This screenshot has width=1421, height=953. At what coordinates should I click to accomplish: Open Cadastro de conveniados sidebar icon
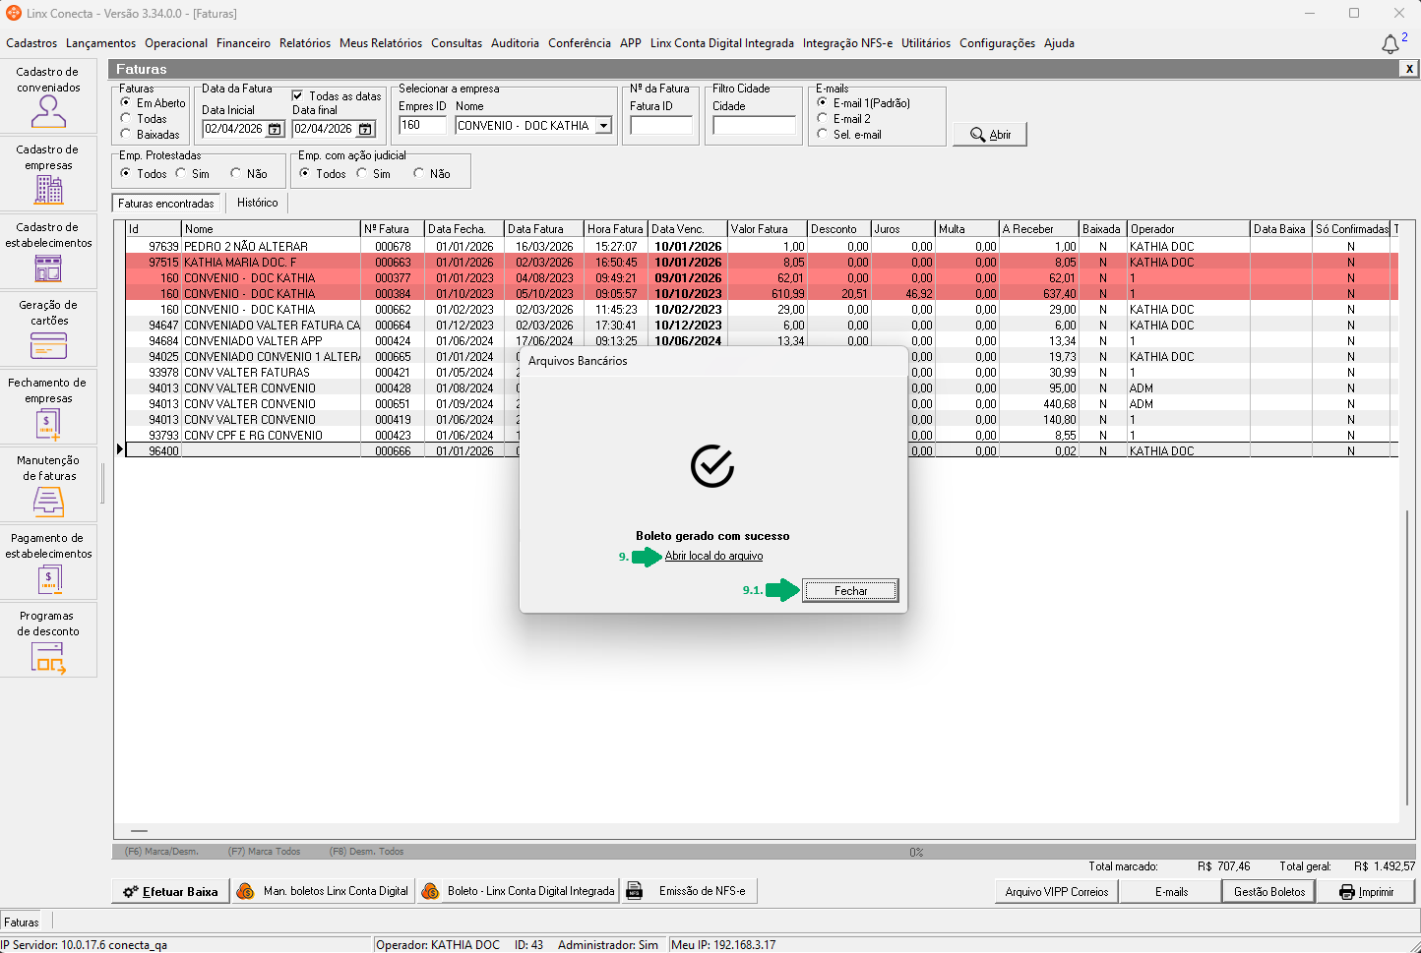click(x=48, y=112)
